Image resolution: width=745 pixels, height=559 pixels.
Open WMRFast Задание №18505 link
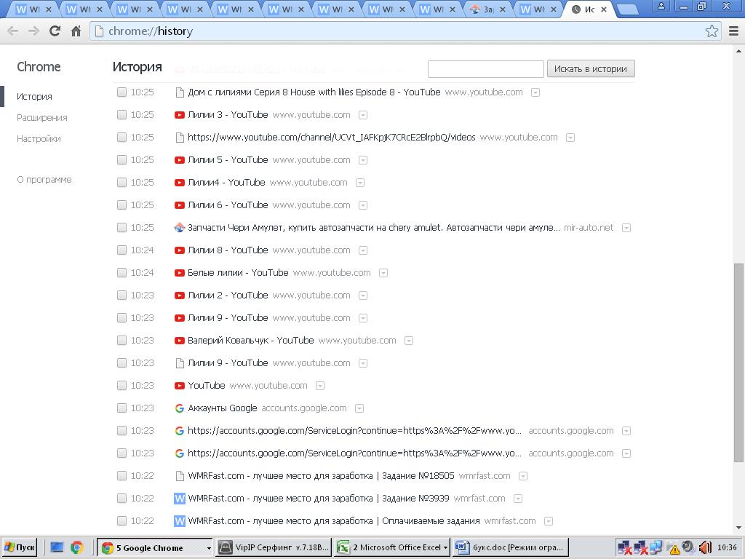point(321,476)
